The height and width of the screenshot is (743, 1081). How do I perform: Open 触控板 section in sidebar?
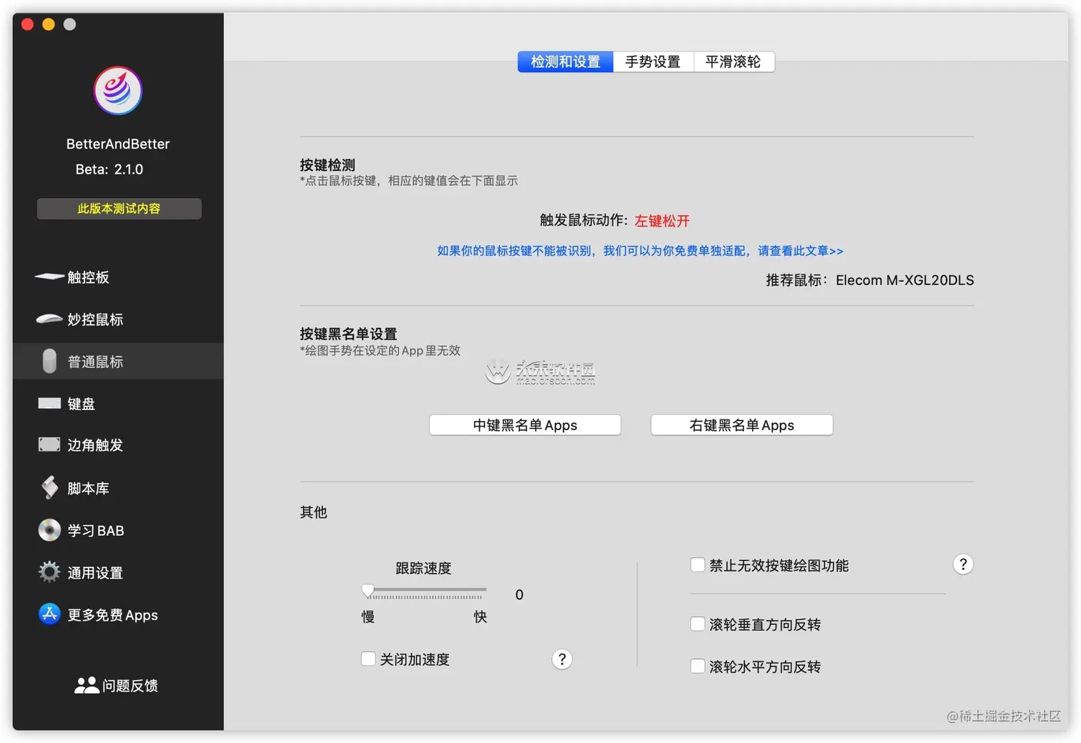tap(118, 277)
